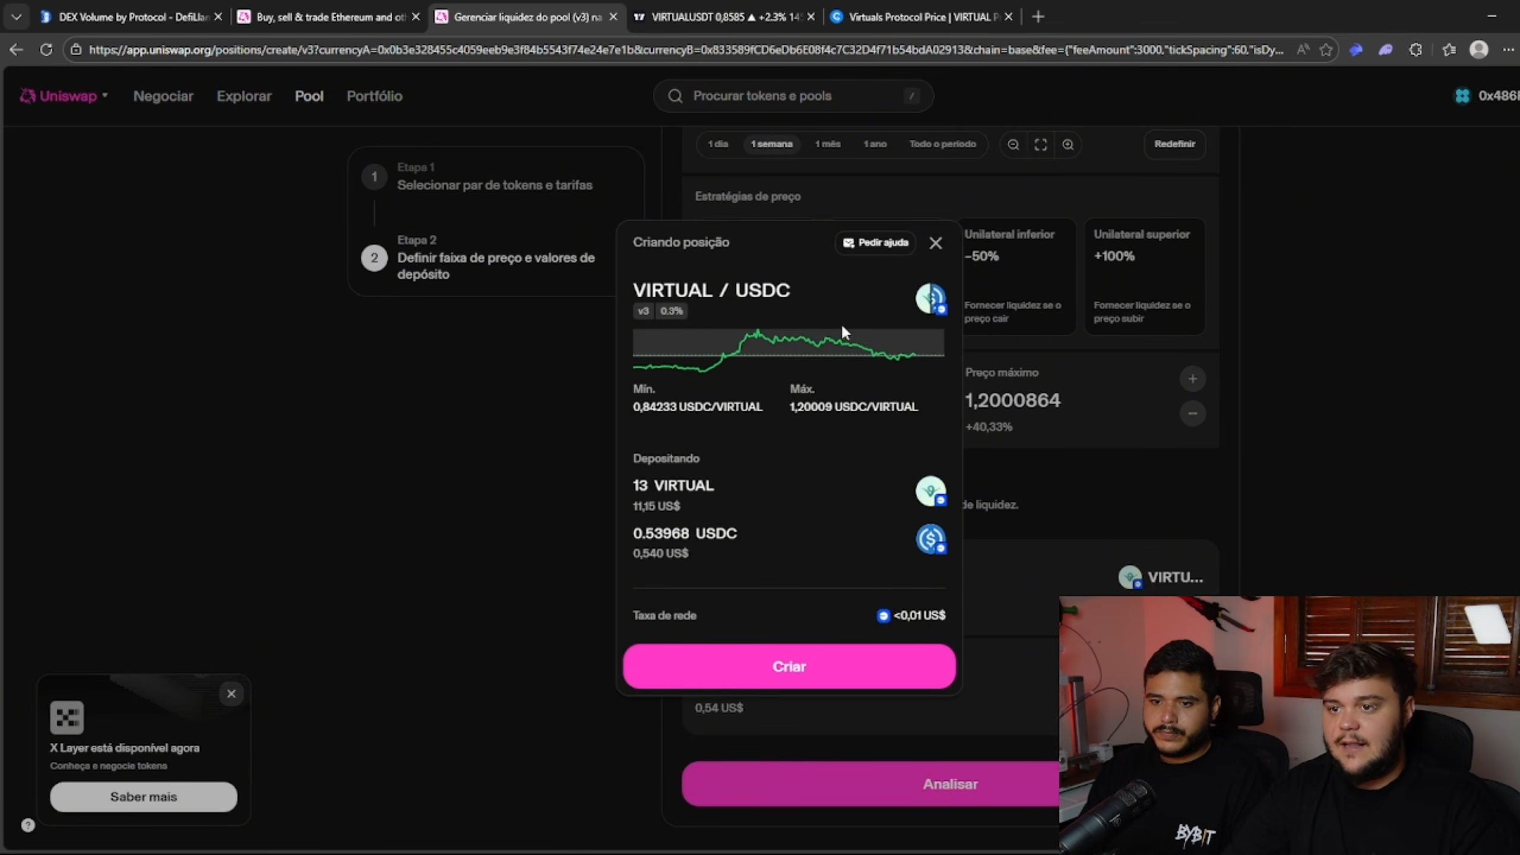Decrease the Preço máximo with minus
1520x855 pixels.
coord(1192,413)
